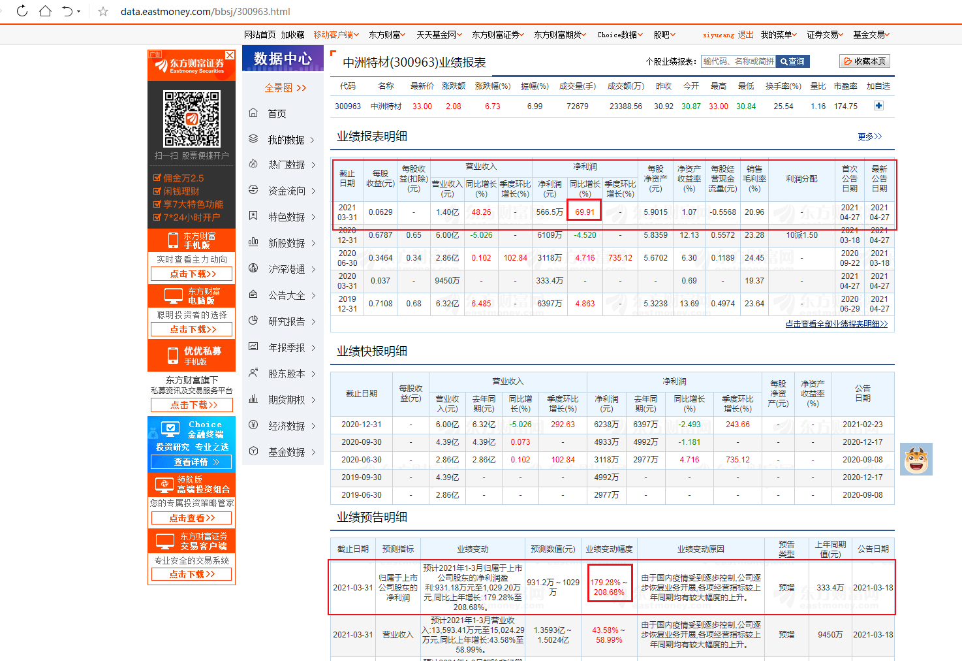Click 点击下载 under 交易客户端
The height and width of the screenshot is (661, 962).
coord(192,574)
